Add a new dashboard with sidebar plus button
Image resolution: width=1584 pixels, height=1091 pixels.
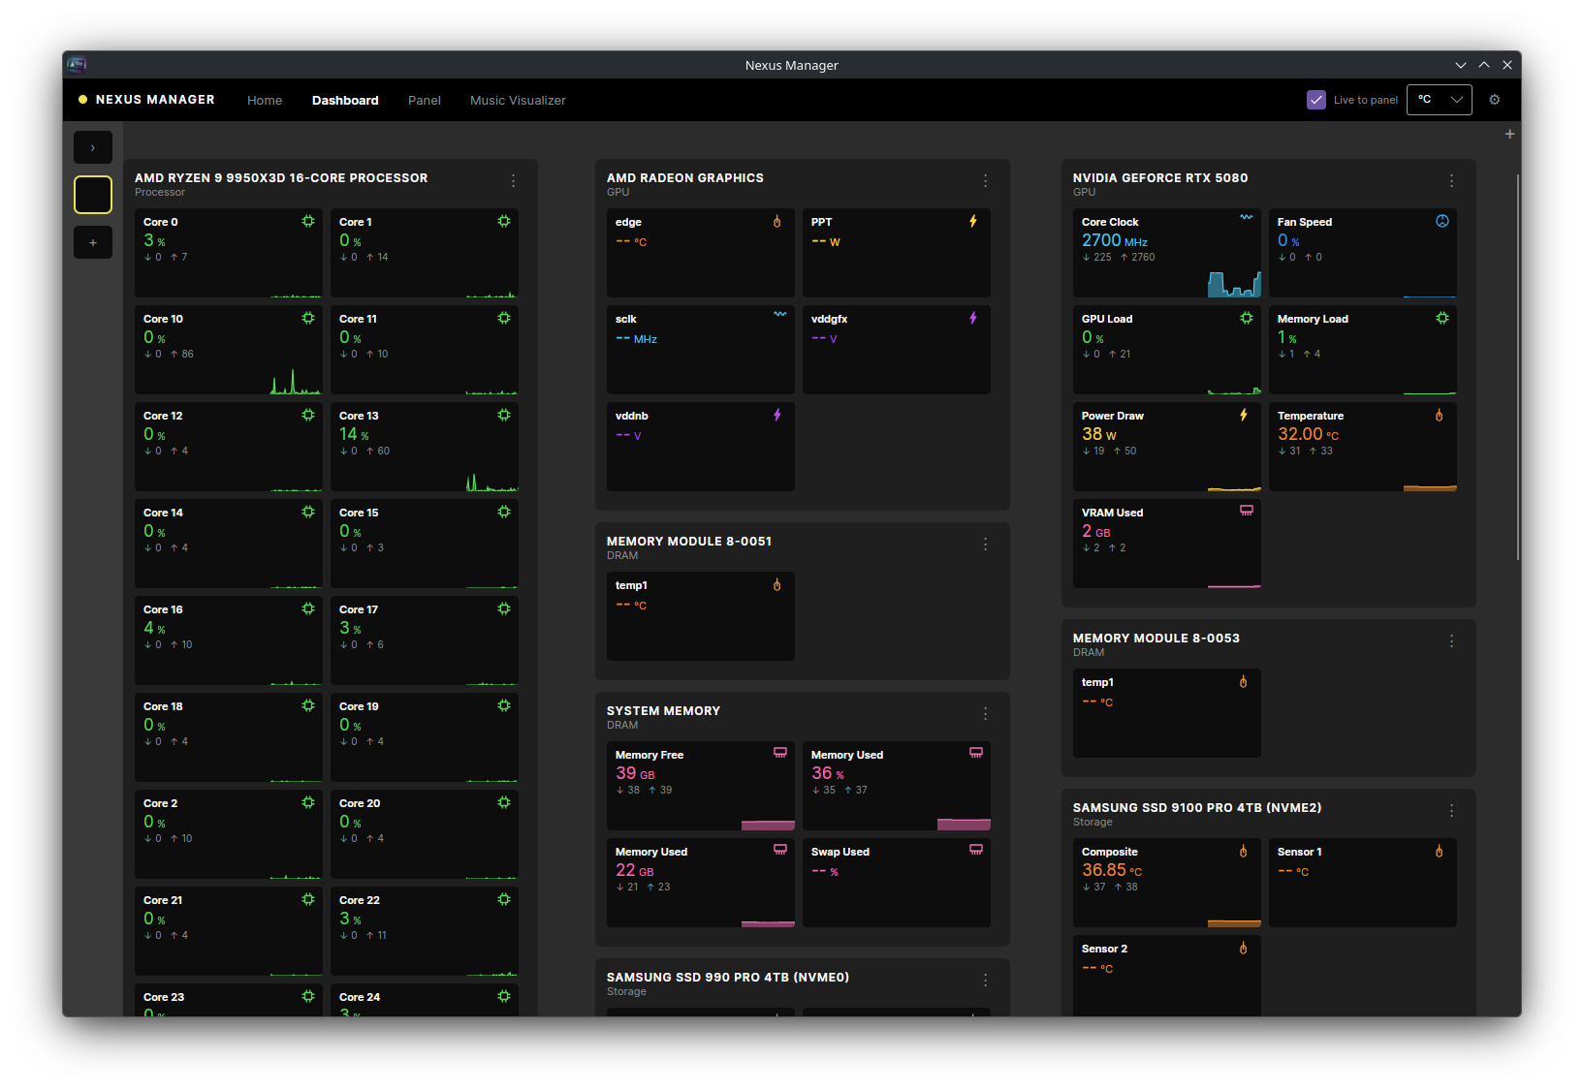(93, 242)
